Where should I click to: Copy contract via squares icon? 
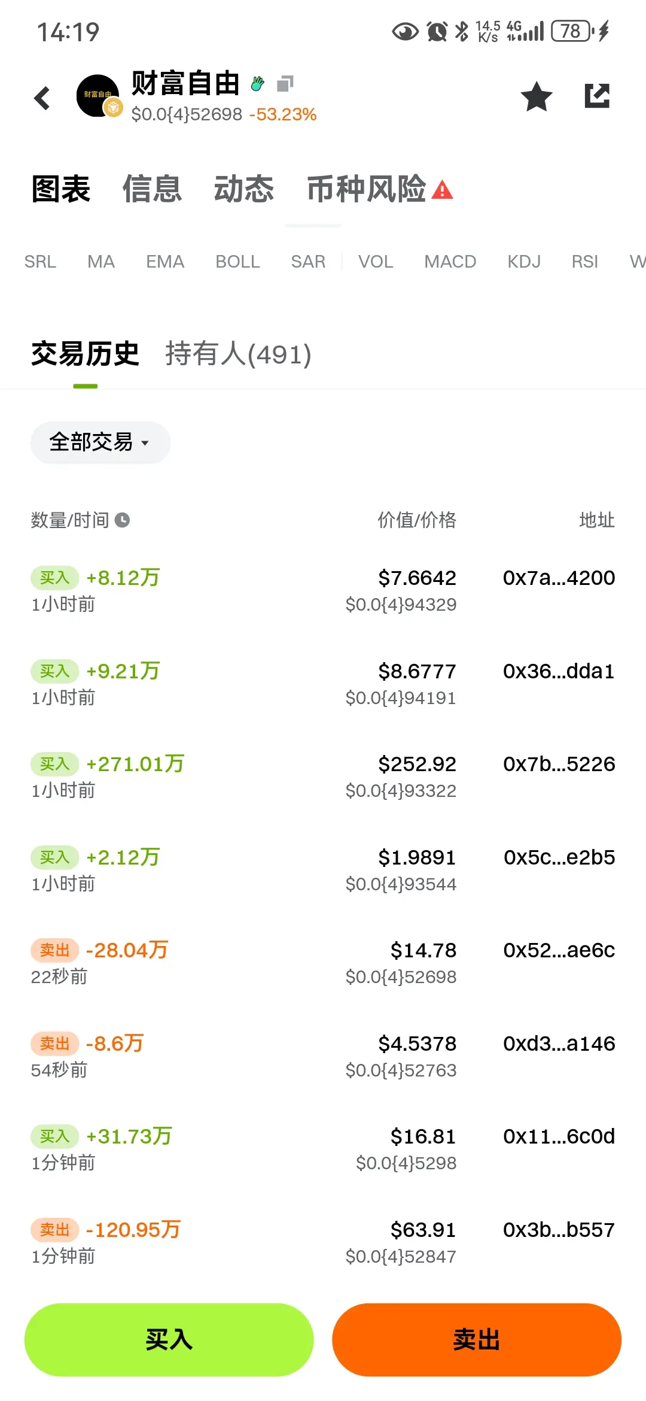[285, 84]
